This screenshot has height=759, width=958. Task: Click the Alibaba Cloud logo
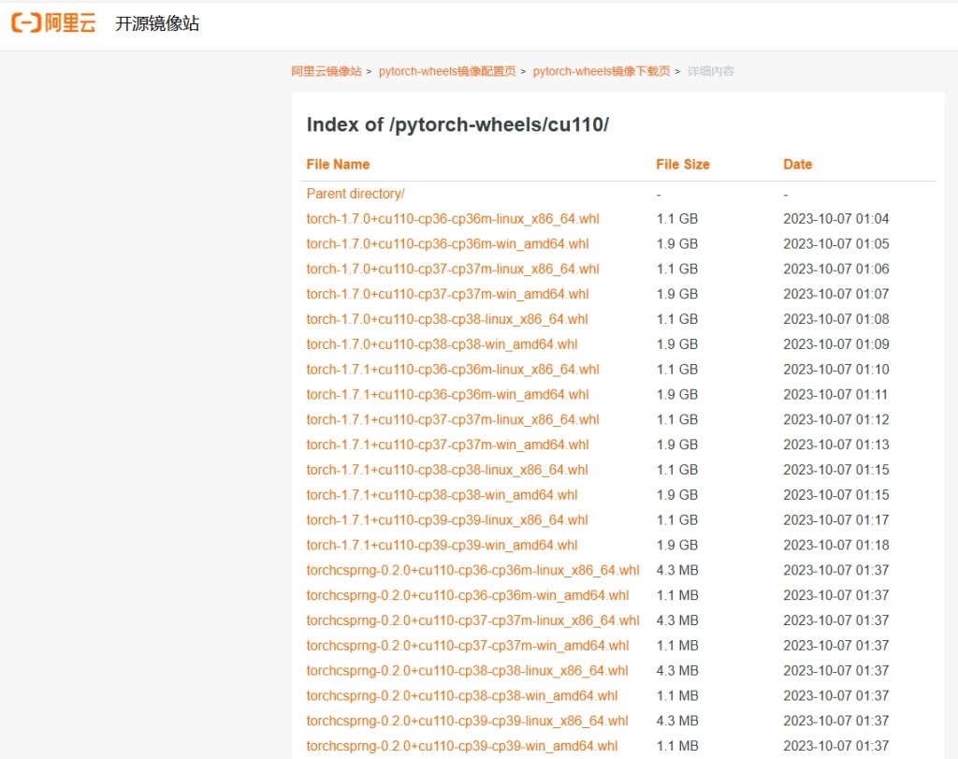click(x=53, y=23)
